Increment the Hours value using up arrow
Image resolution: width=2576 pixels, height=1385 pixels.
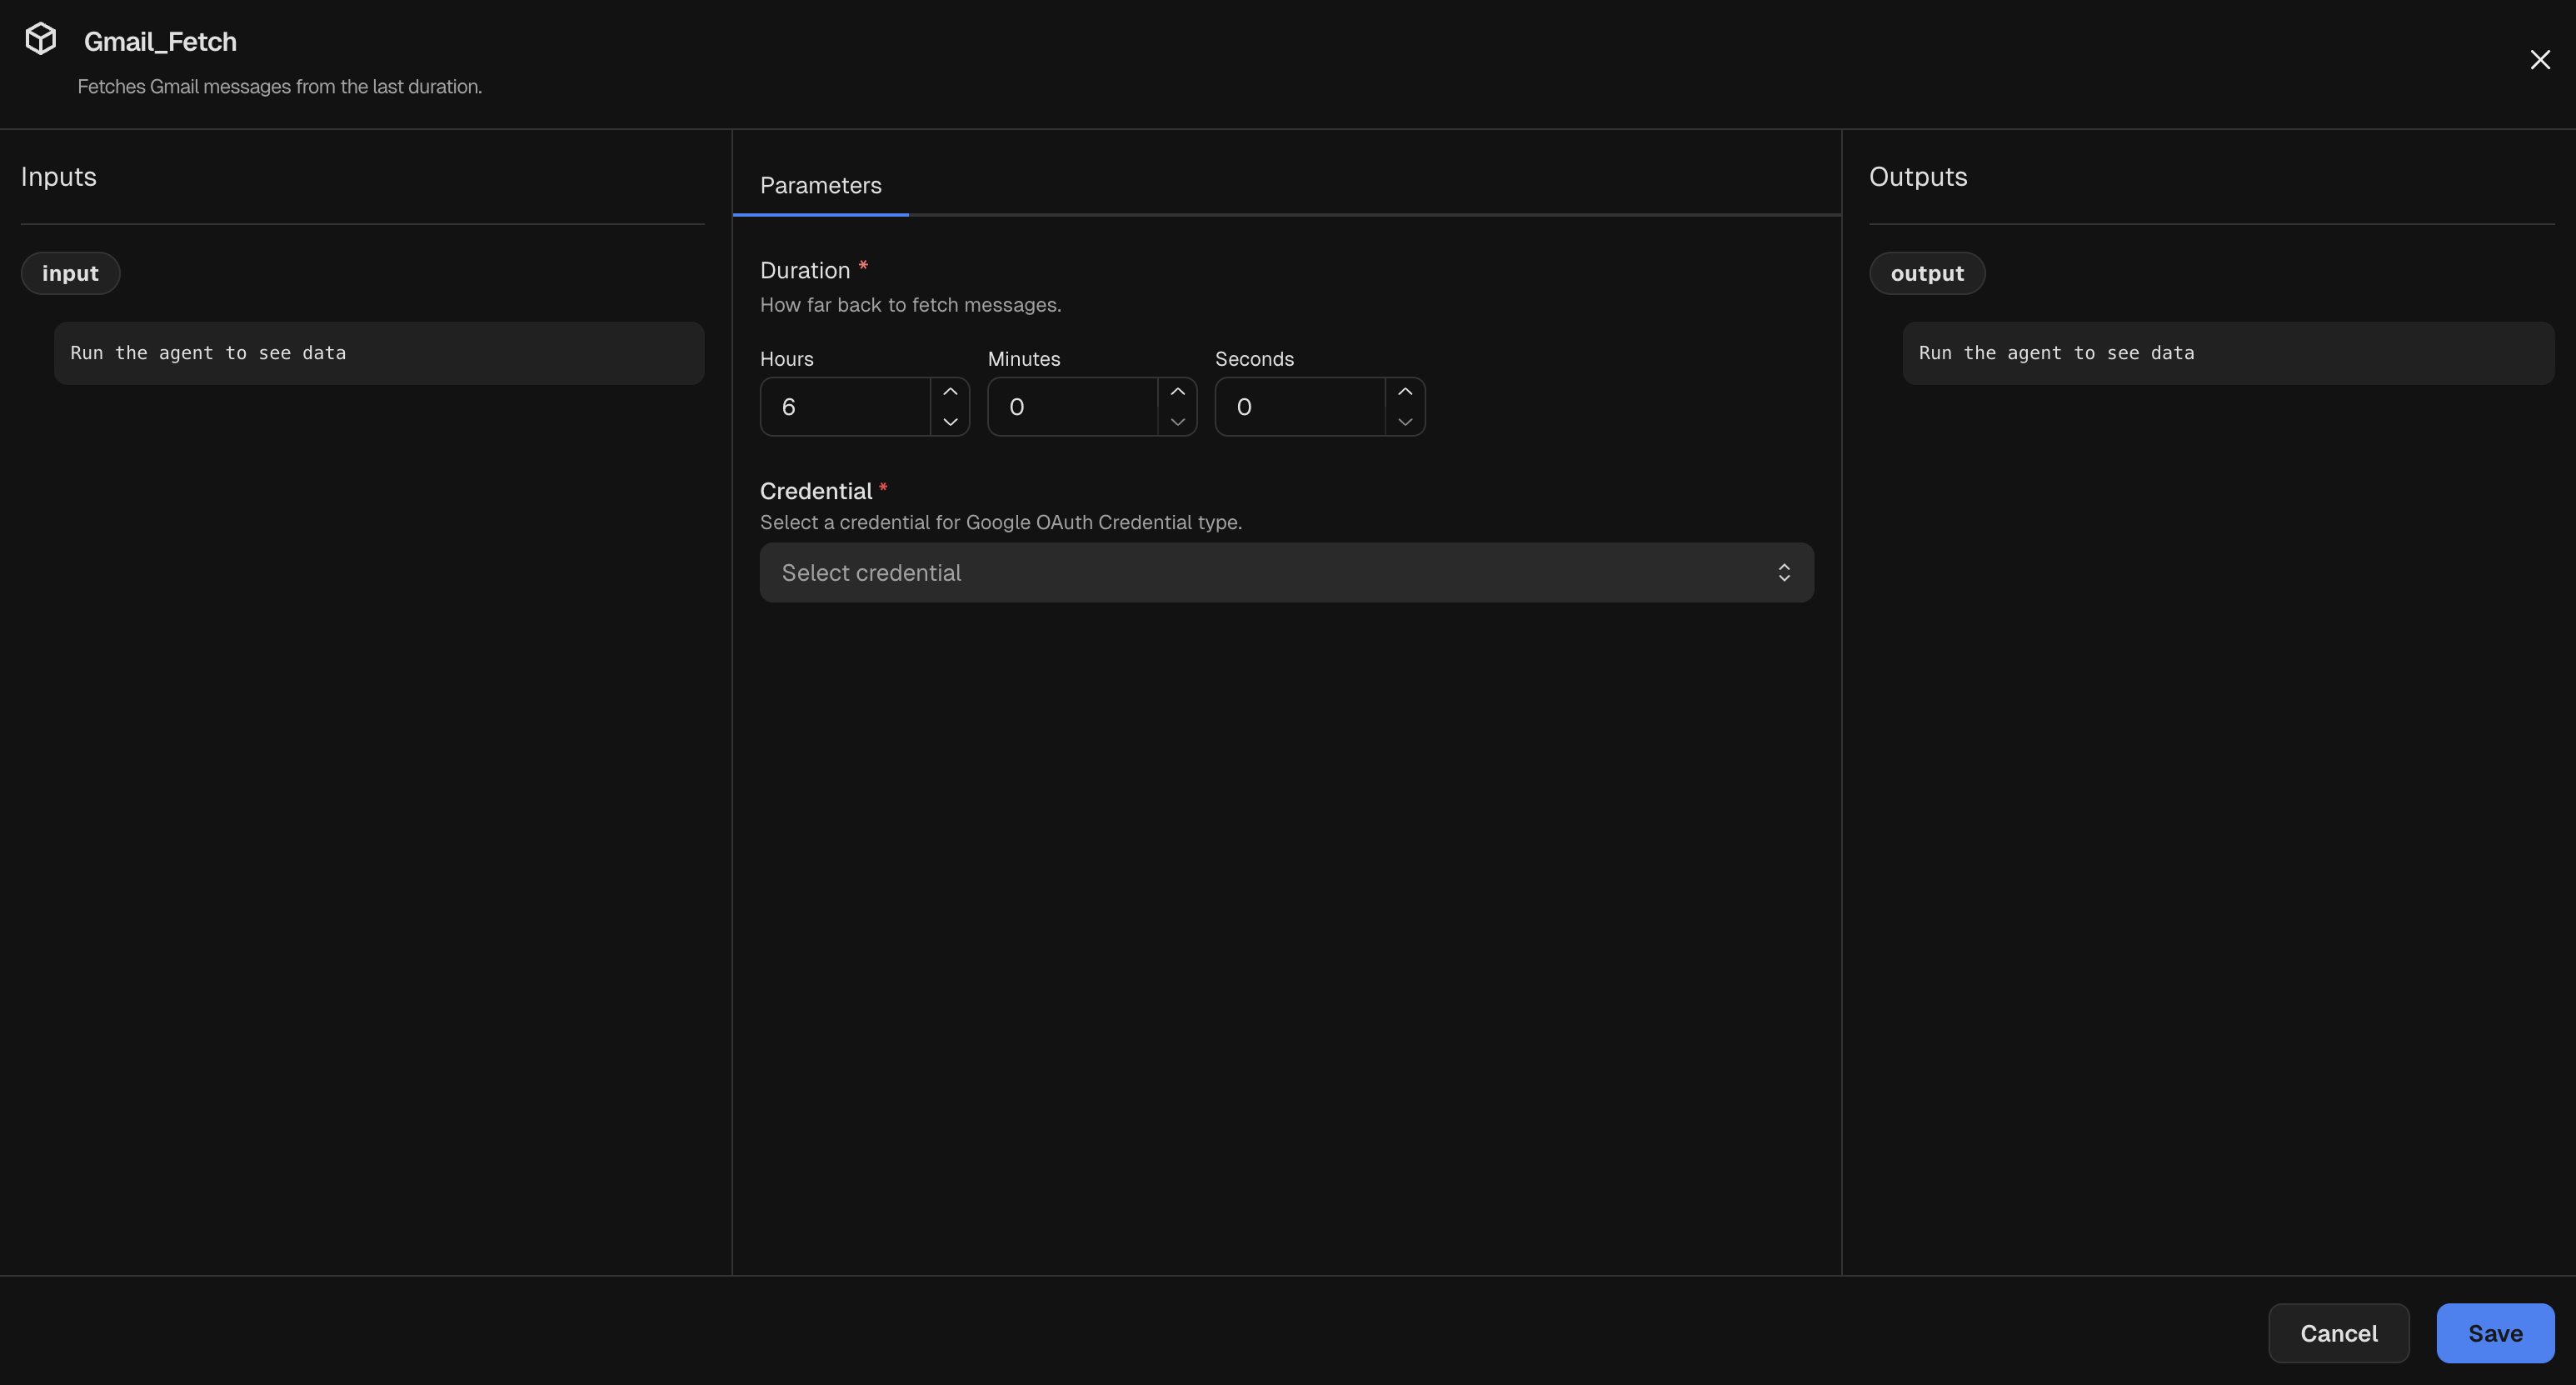point(950,390)
